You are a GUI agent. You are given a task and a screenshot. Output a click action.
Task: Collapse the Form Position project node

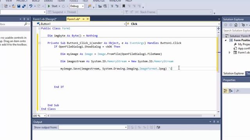point(226,40)
